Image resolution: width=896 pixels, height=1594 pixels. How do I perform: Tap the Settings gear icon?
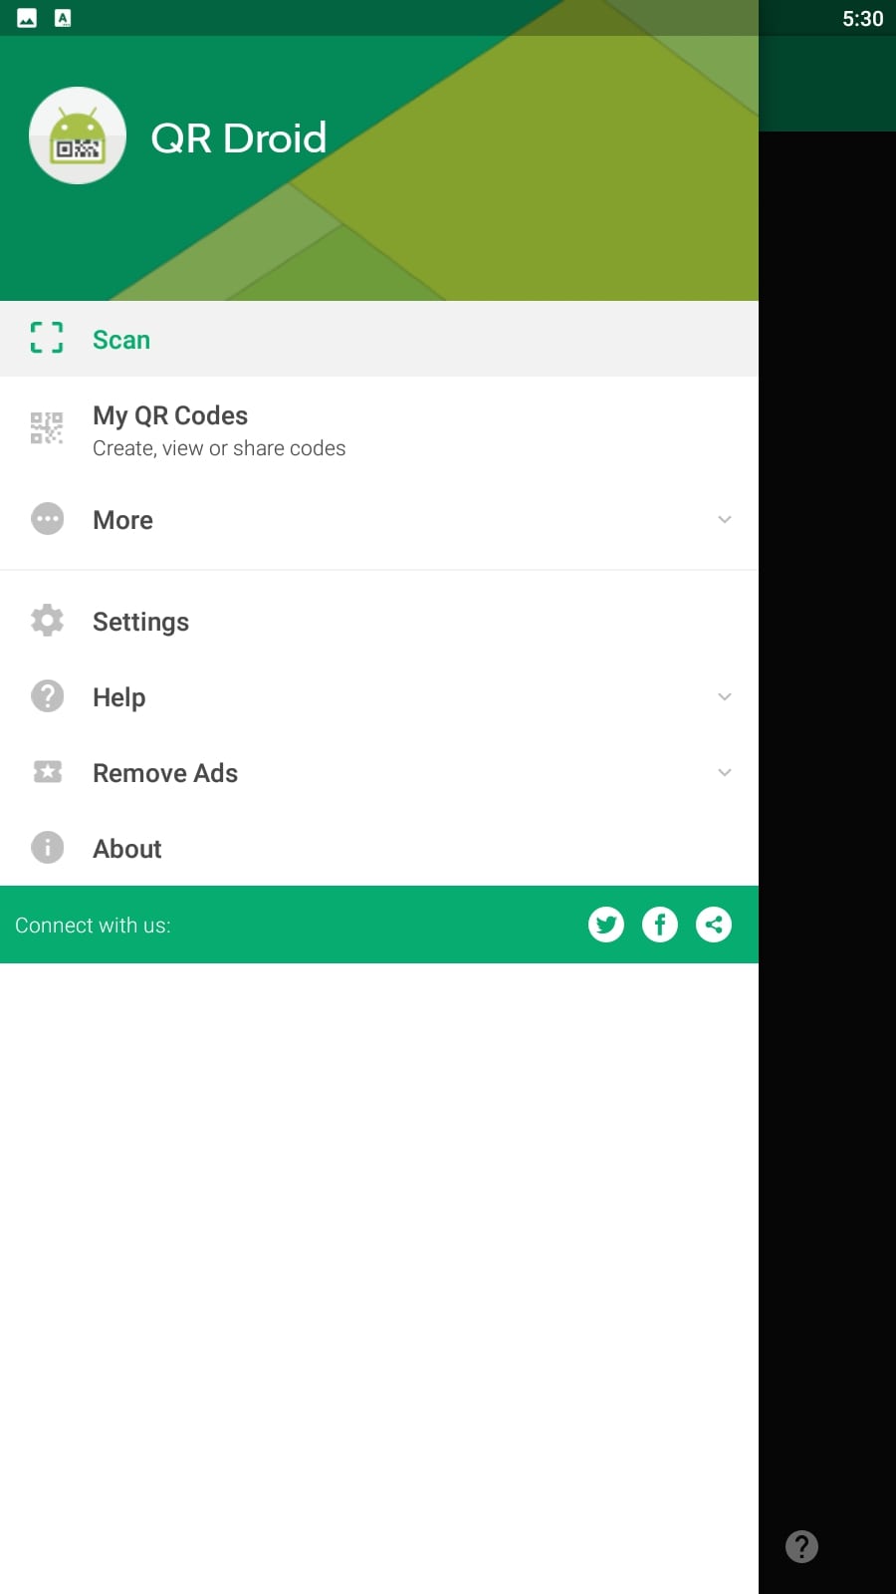coord(47,621)
